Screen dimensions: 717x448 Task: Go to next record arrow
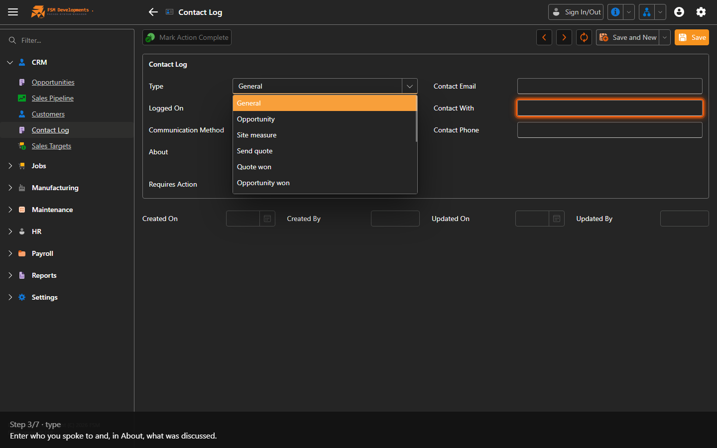click(x=564, y=37)
